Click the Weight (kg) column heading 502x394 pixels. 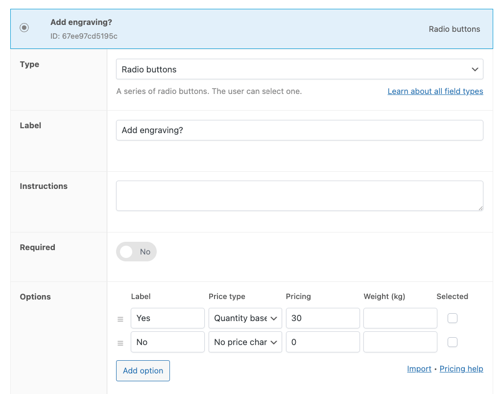[384, 297]
